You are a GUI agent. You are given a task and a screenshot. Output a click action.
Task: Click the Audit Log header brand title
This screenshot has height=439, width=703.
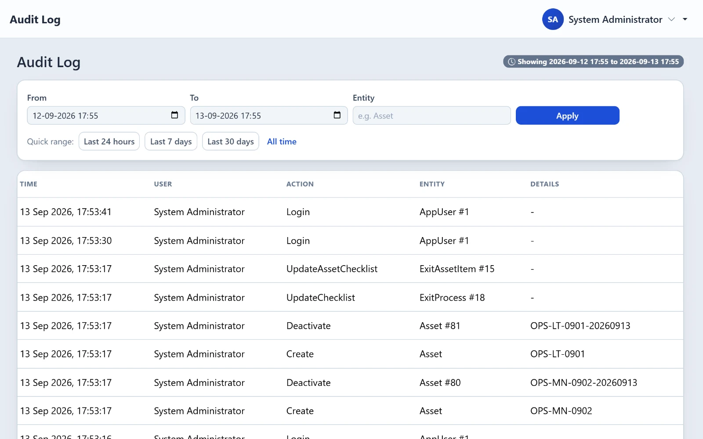(x=35, y=20)
